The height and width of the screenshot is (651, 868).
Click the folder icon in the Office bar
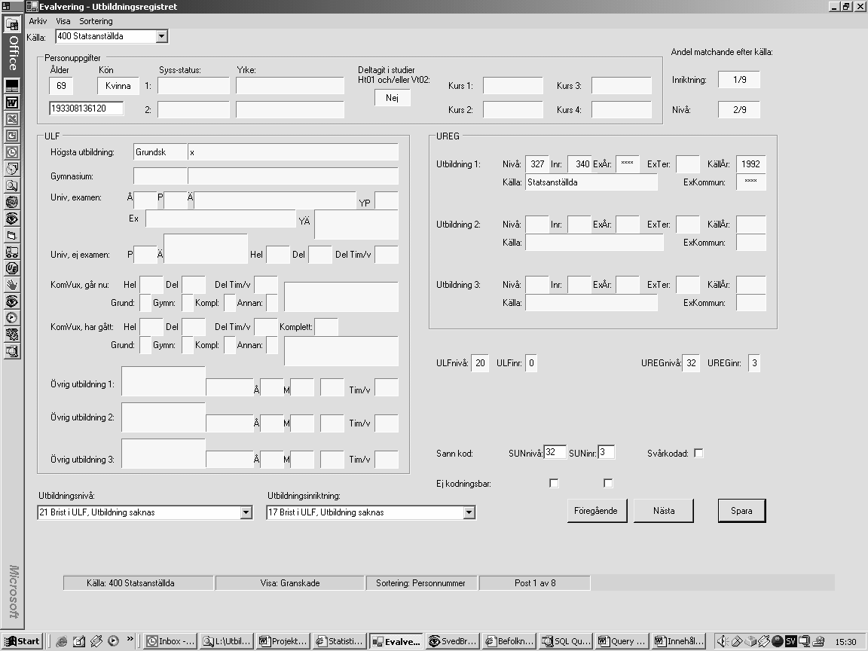[x=11, y=235]
